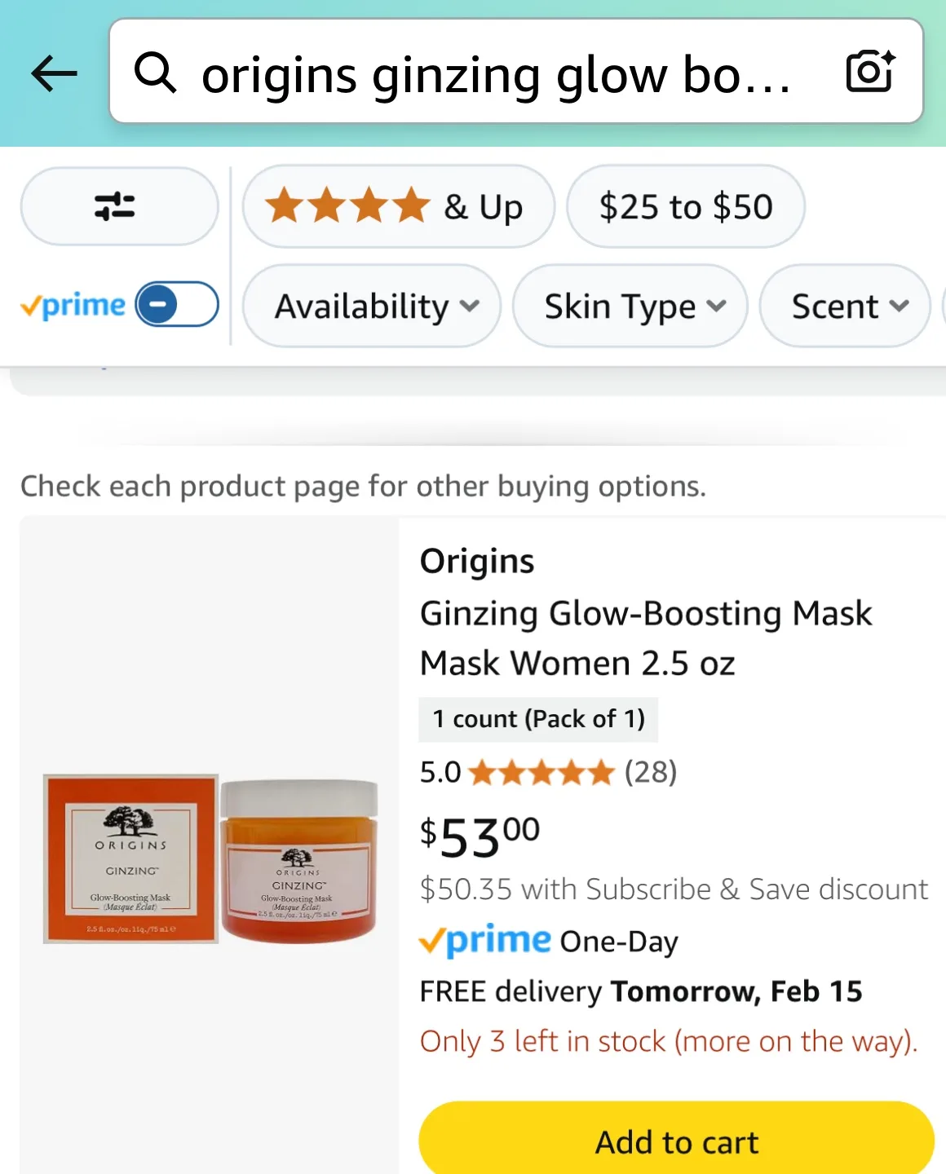This screenshot has width=946, height=1174.
Task: Open the Availability dropdown
Action: (371, 307)
